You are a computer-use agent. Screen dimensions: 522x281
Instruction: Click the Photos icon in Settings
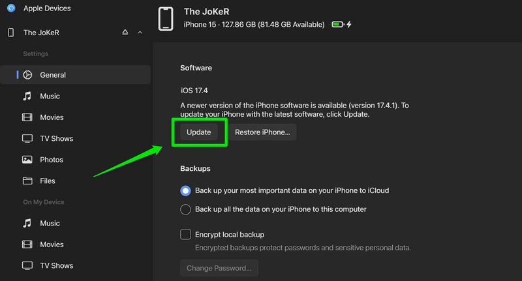(27, 160)
